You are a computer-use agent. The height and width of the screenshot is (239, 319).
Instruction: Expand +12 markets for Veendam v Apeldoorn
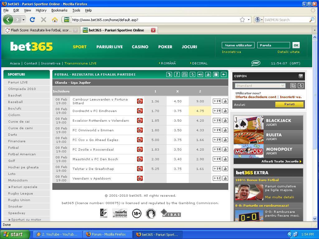217,178
